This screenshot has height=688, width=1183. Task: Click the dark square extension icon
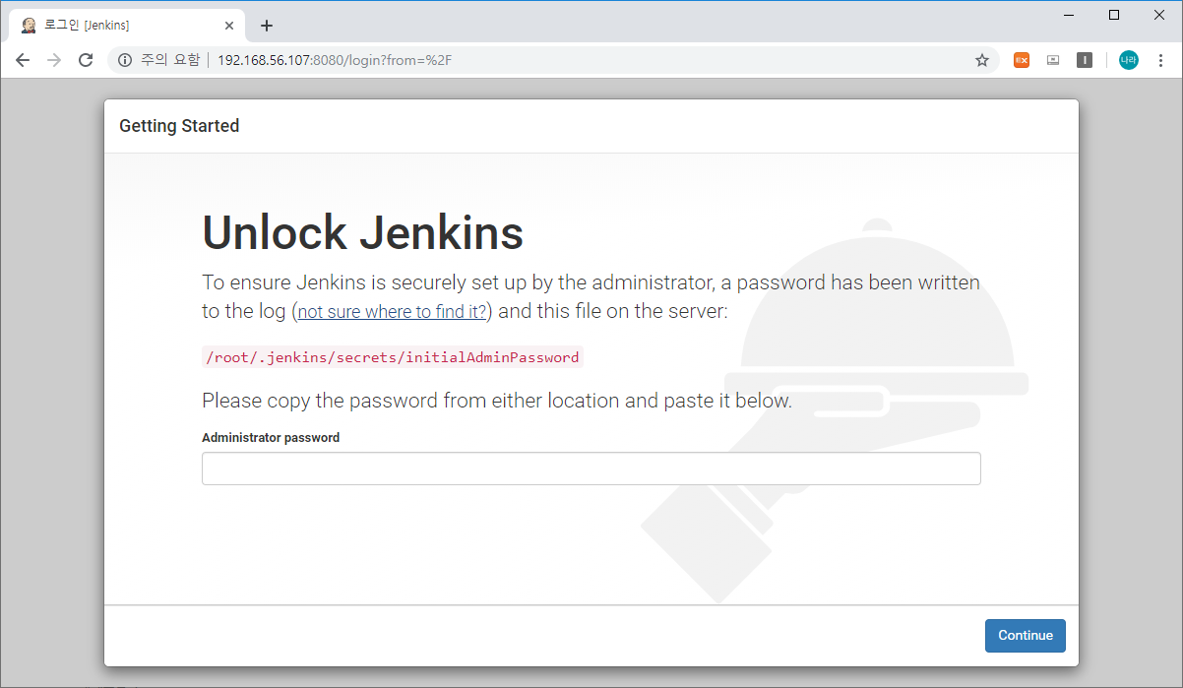click(x=1085, y=60)
